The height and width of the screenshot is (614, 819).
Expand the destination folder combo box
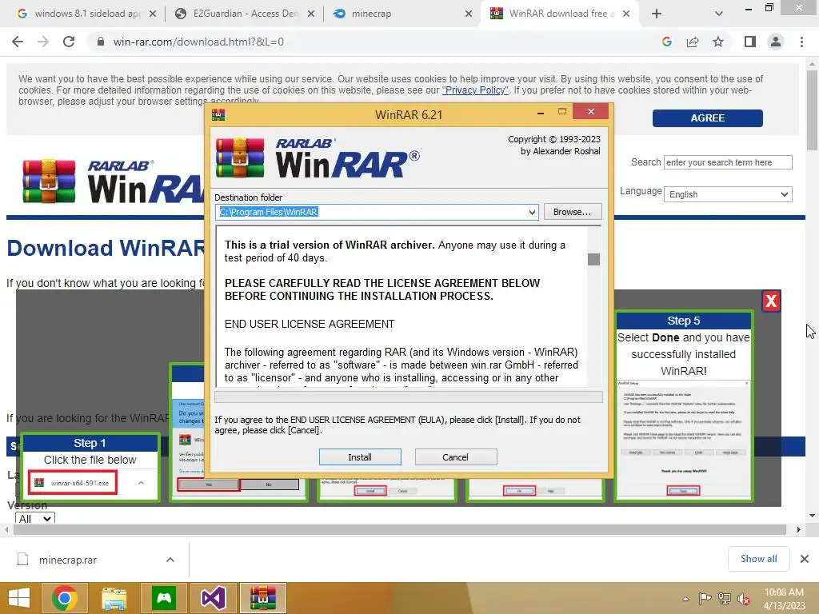(532, 212)
